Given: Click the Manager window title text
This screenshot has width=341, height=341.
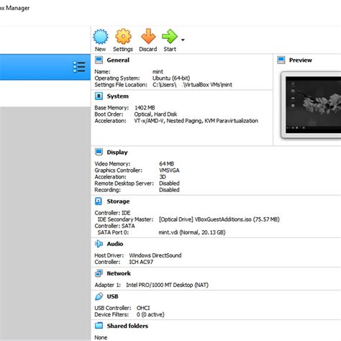Looking at the screenshot, I should click(15, 8).
